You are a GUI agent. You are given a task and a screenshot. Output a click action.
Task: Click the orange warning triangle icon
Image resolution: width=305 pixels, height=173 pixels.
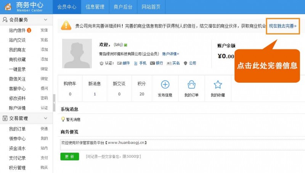click(66, 25)
